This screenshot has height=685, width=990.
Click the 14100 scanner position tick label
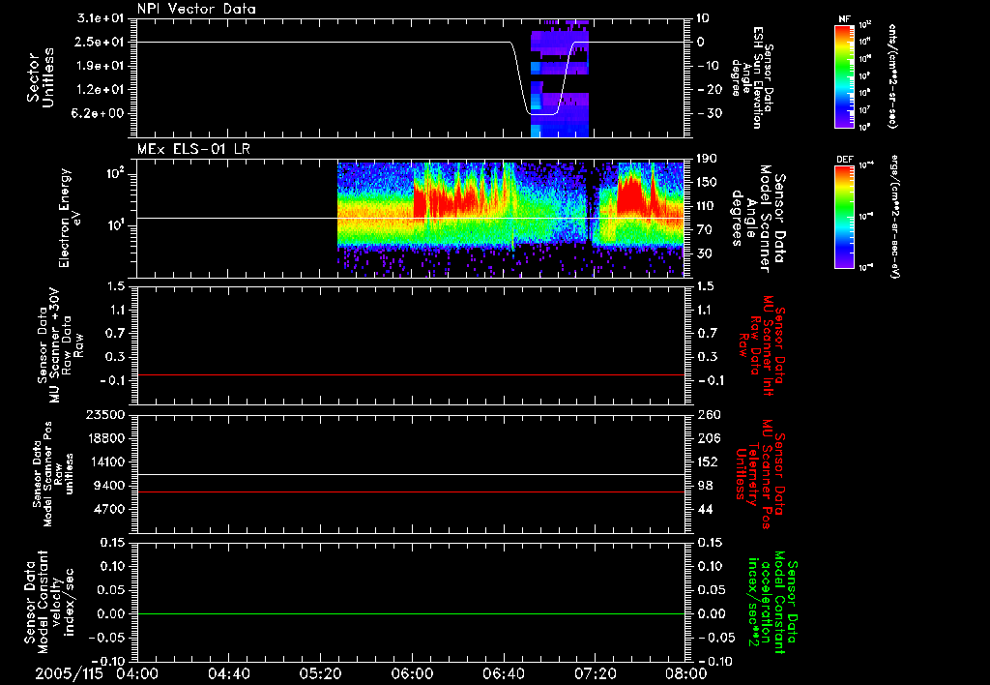pos(104,462)
